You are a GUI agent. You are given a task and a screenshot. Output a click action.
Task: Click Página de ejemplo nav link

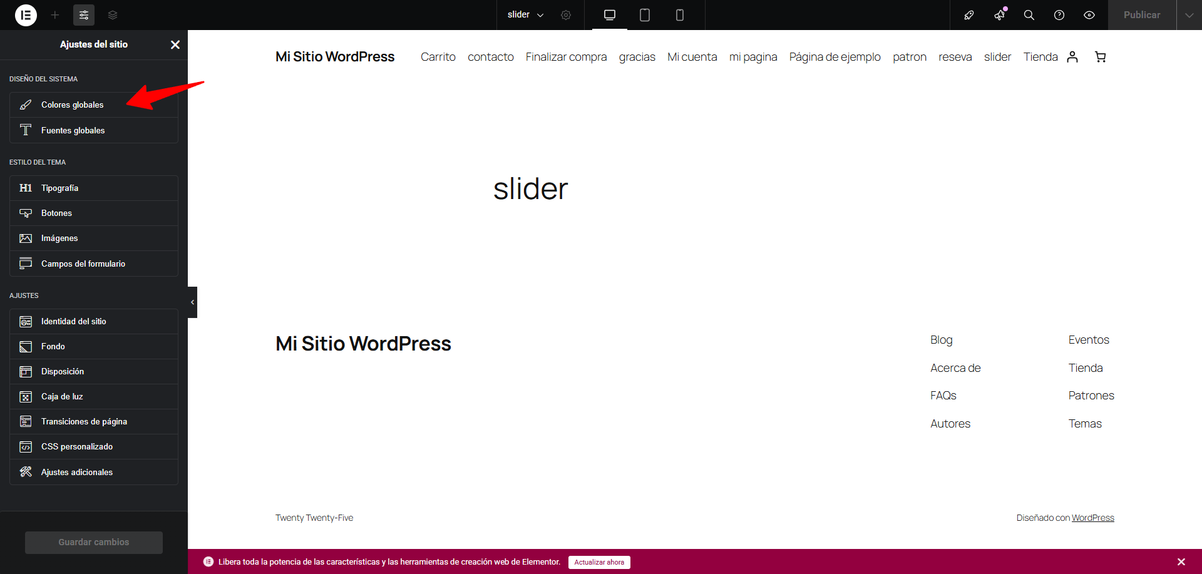coord(835,57)
